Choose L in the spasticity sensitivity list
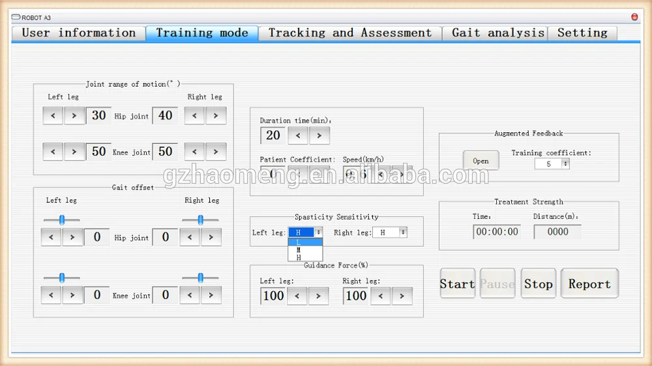Screen dimensions: 652x366 pos(299,242)
